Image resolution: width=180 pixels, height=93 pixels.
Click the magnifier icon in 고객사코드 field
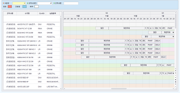point(51,3)
